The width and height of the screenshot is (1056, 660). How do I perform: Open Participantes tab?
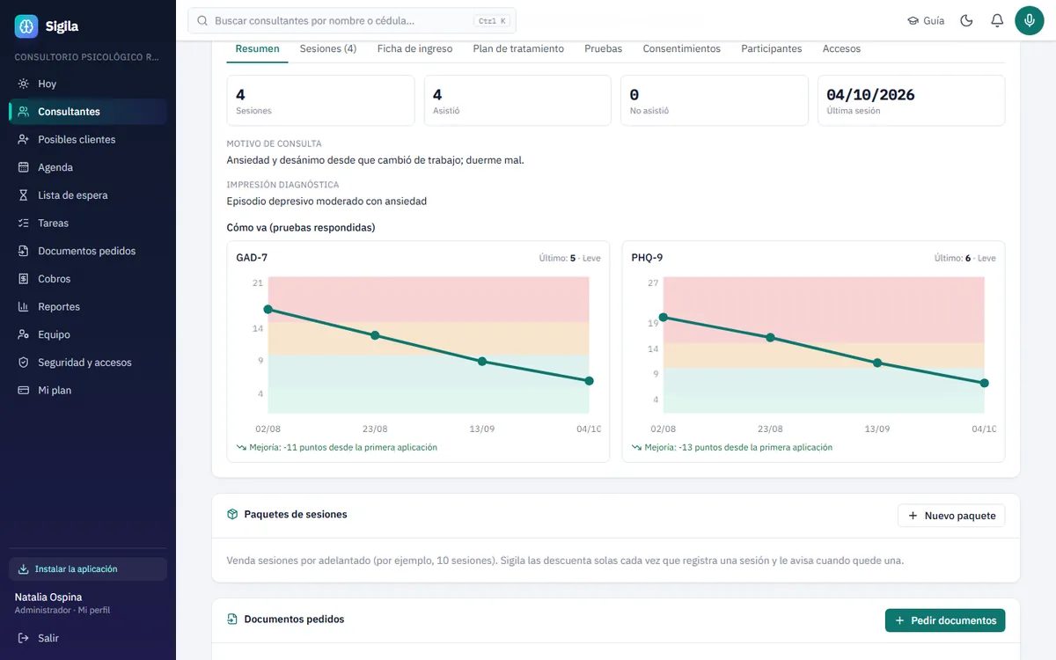click(772, 48)
